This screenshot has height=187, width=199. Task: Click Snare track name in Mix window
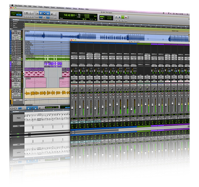point(82,122)
